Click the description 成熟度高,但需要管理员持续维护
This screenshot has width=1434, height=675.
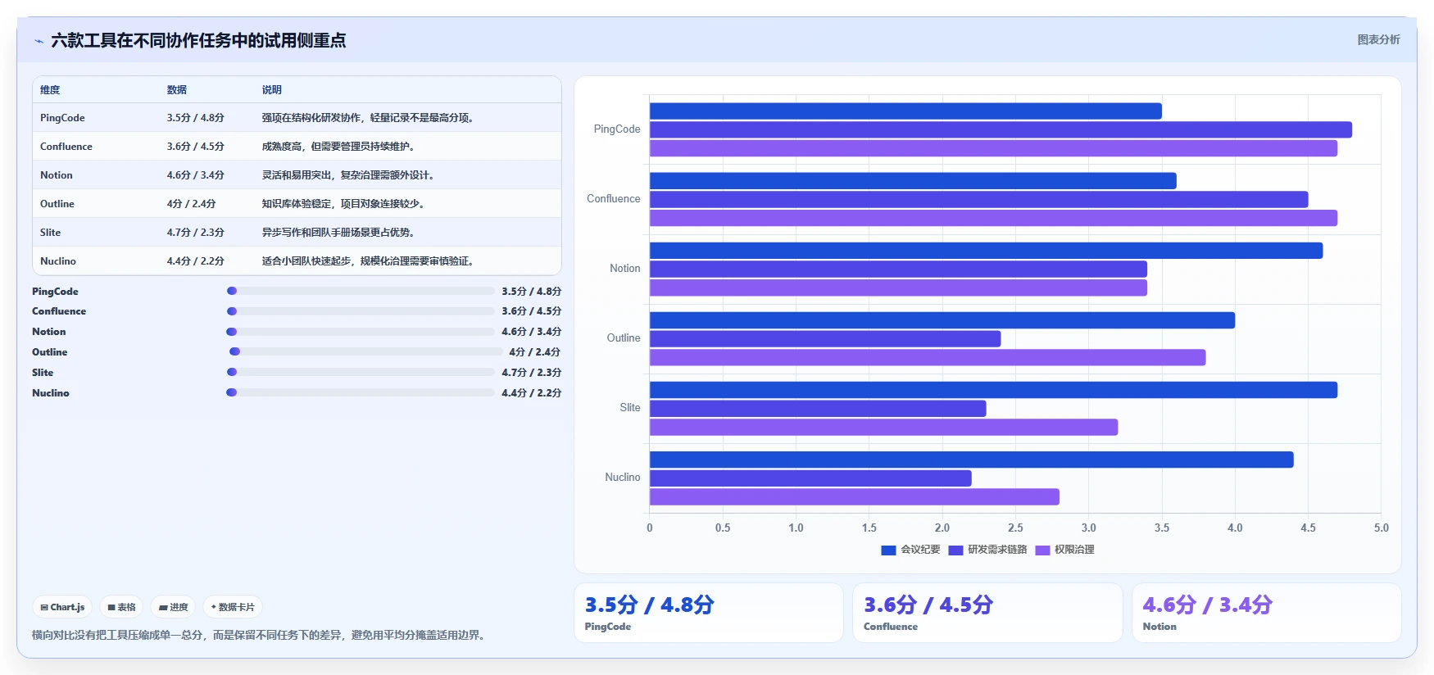(339, 147)
